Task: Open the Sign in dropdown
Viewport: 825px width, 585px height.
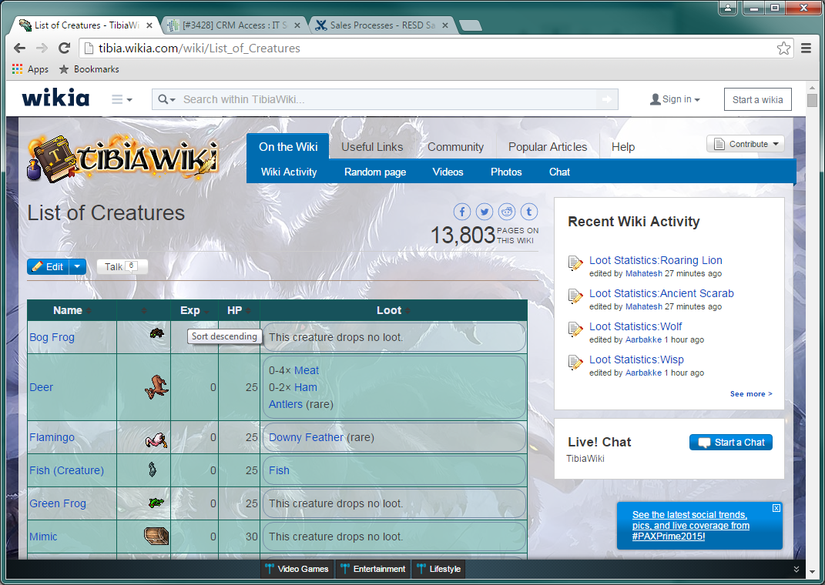Action: coord(675,99)
